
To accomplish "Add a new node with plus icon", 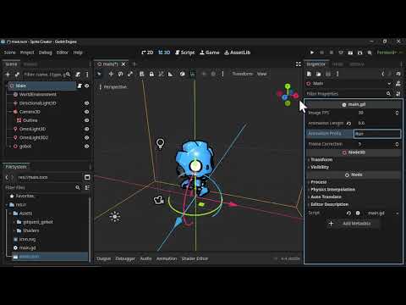I will (x=8, y=75).
